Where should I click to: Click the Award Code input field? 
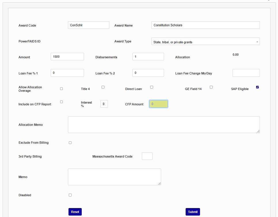[x=88, y=25]
